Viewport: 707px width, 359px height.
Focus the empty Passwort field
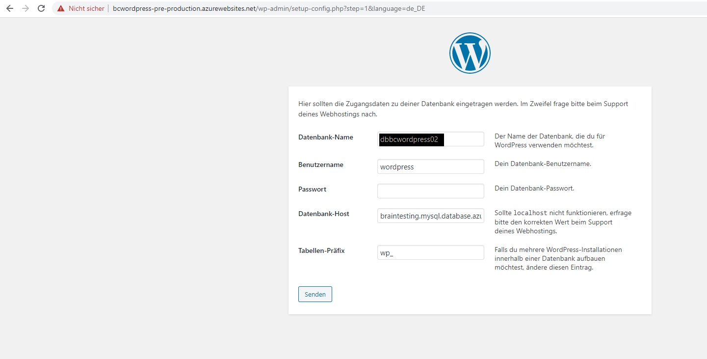tap(430, 191)
